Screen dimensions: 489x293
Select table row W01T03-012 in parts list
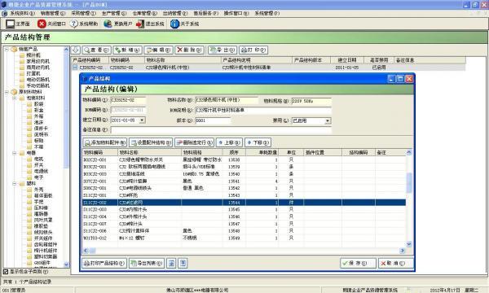pos(244,238)
